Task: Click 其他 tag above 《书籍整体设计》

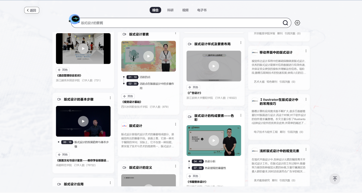Action: point(193,176)
